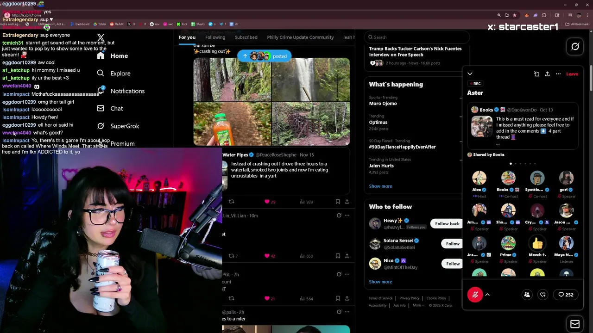Open the 252 comments in the Space
This screenshot has height=333, width=593.
click(x=566, y=295)
